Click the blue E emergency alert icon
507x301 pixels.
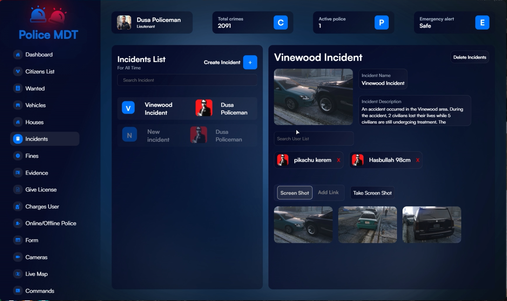click(x=482, y=23)
